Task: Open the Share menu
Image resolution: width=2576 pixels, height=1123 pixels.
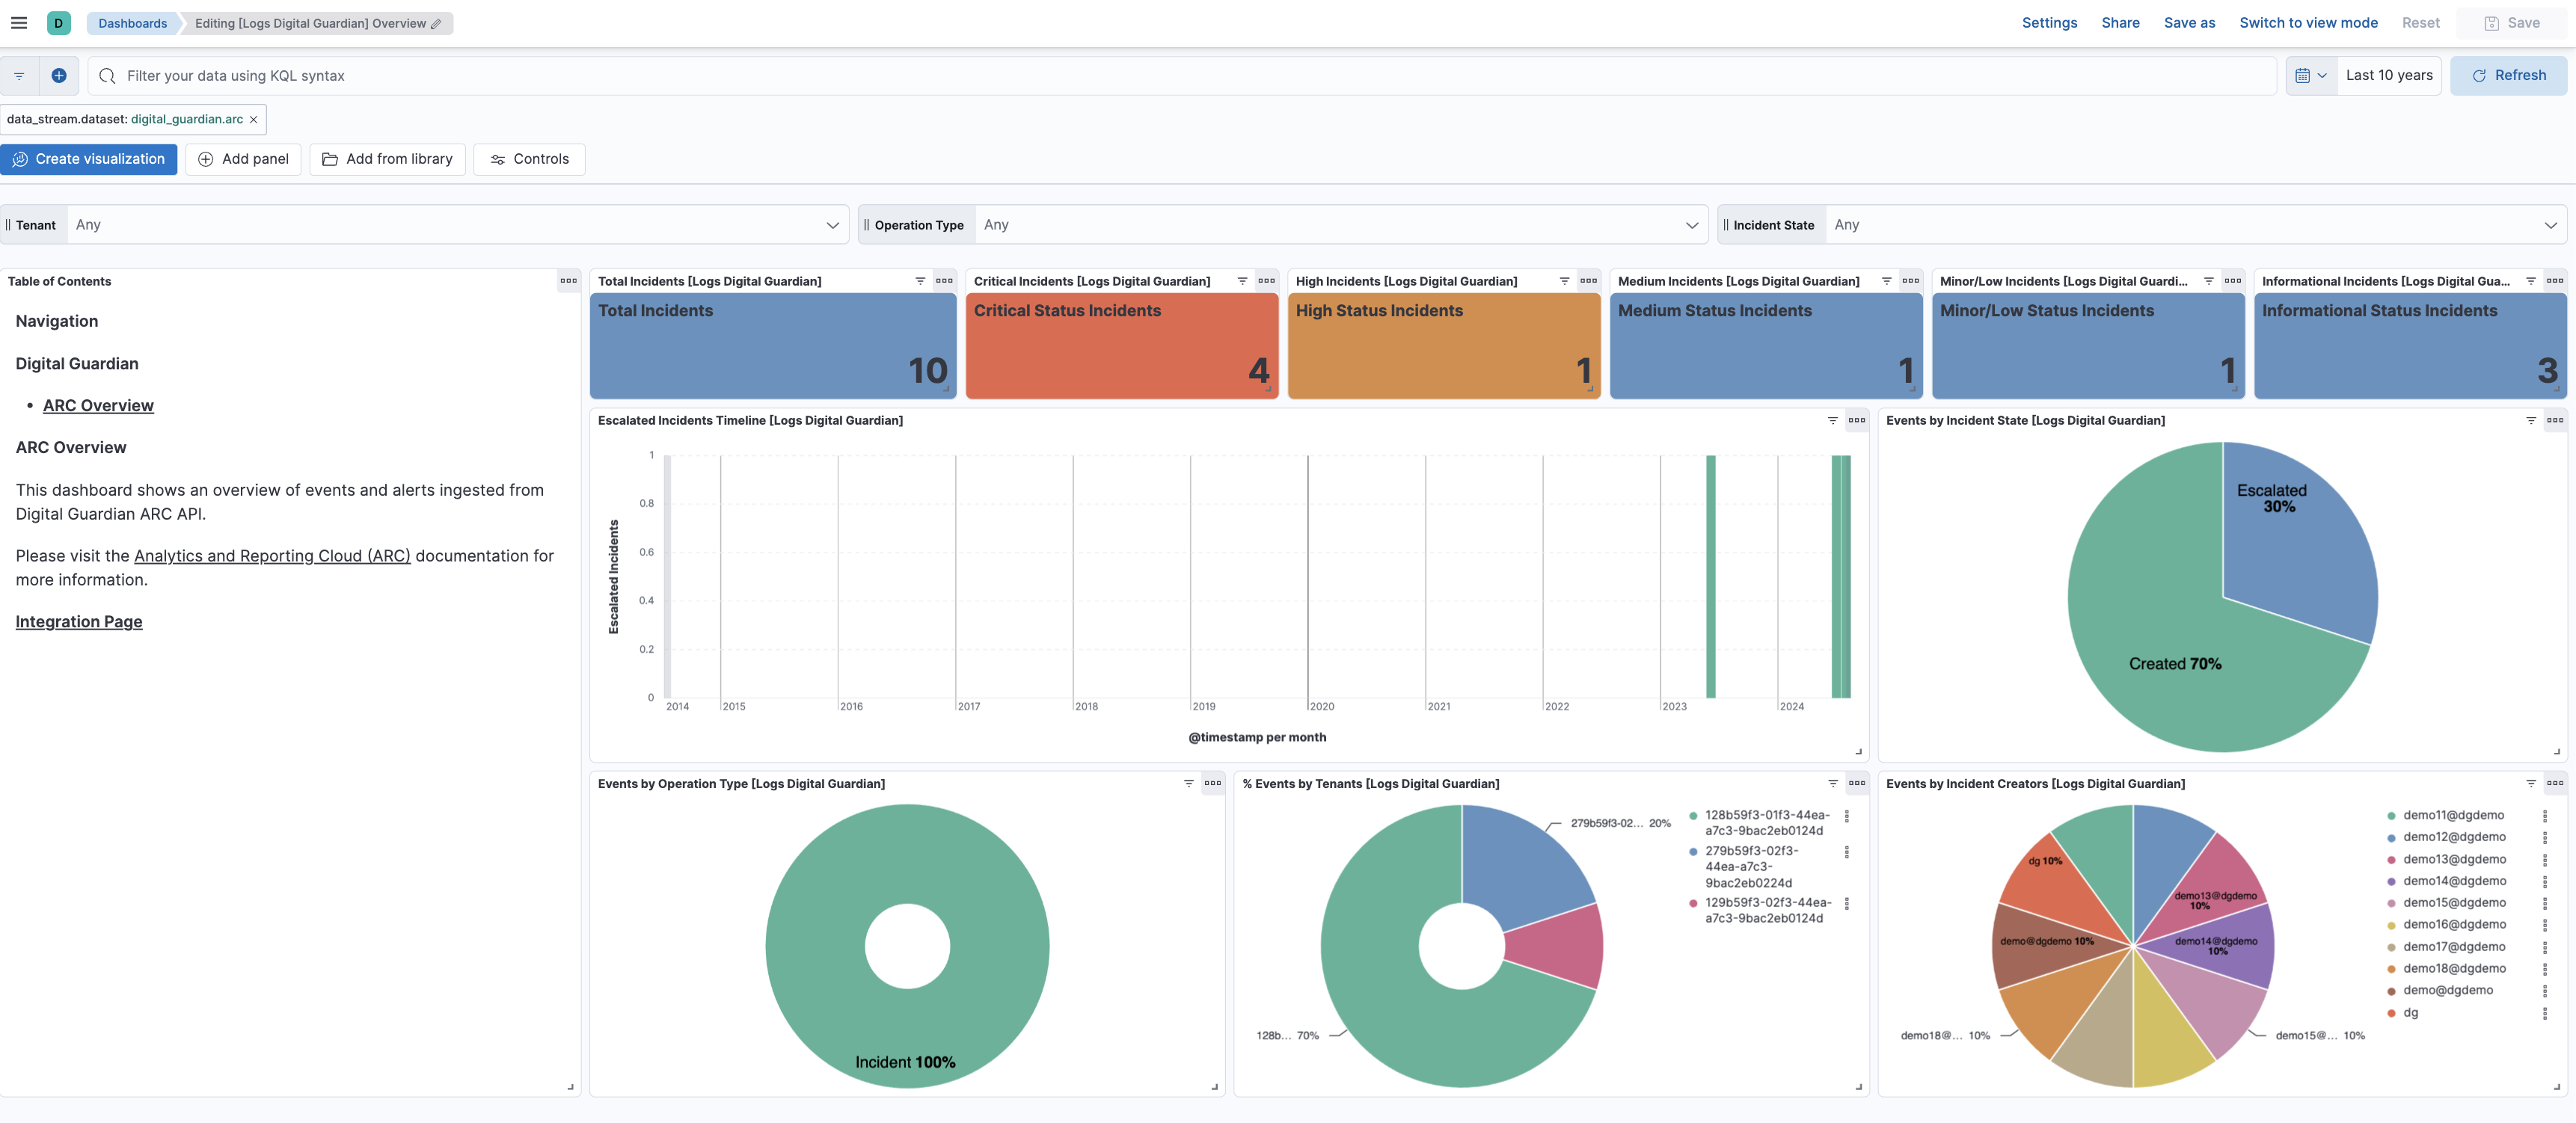Action: click(2119, 23)
